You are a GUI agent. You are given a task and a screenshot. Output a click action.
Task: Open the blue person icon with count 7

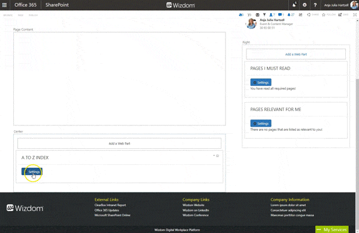click(272, 14)
